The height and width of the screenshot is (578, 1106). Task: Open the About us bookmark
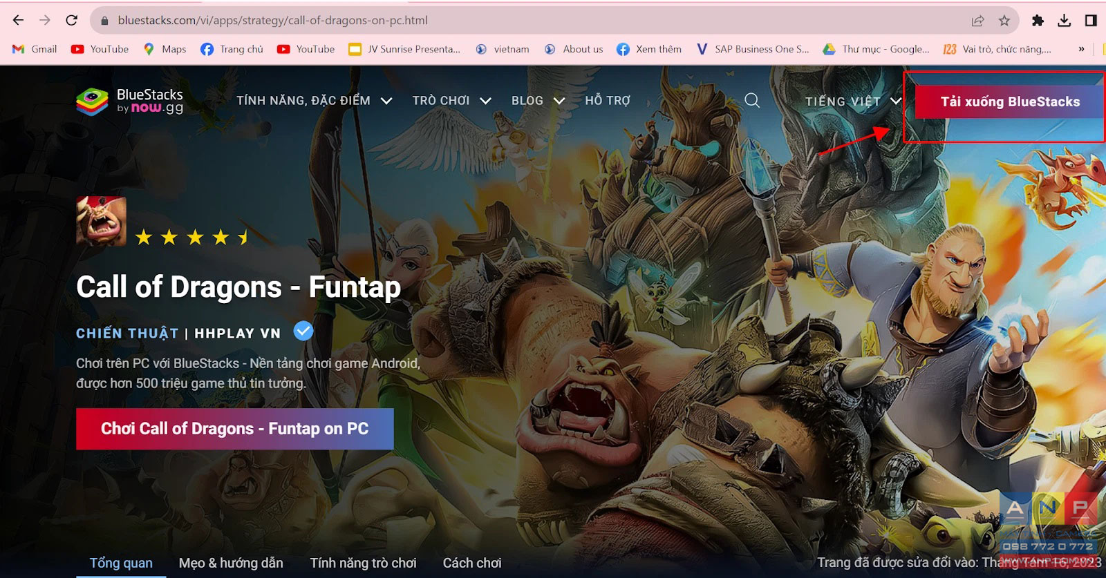click(x=574, y=49)
